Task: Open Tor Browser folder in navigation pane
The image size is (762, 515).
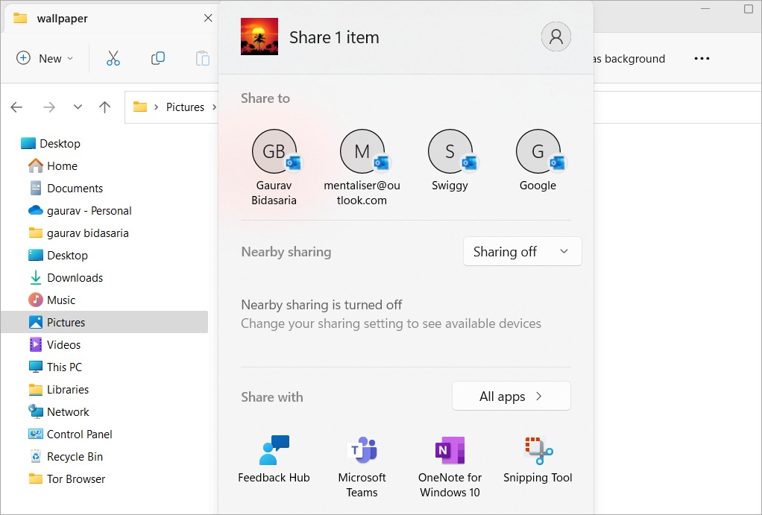Action: point(67,478)
